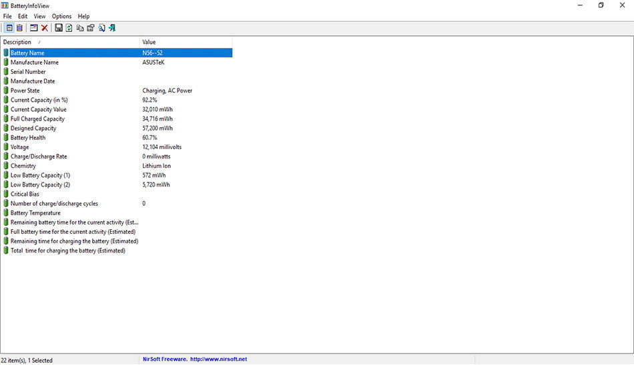Click the battery icon beside Manufacture Date
The height and width of the screenshot is (365, 634).
tap(5, 81)
